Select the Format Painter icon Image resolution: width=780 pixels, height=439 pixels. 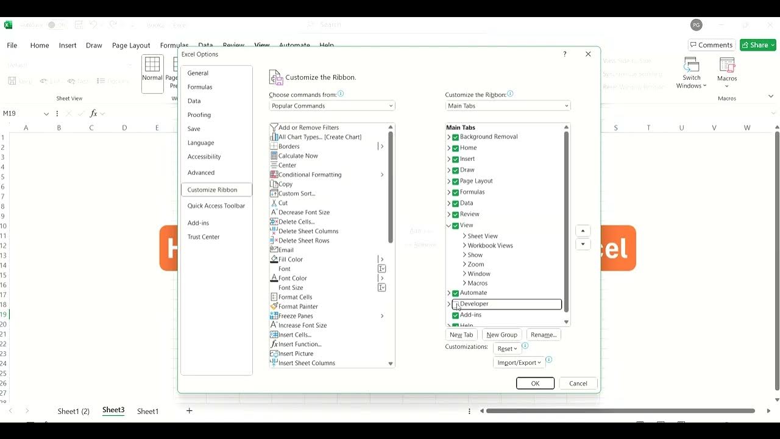pos(274,306)
